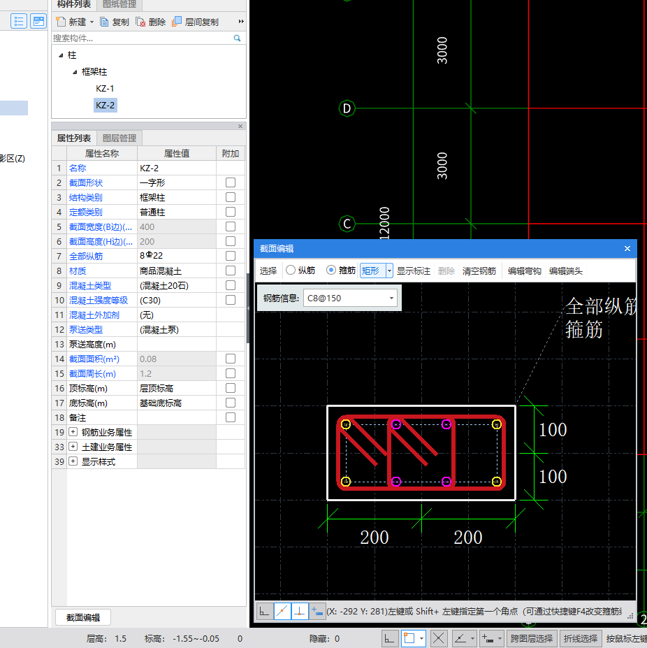Screen dimensions: 647x648
Task: Click the 层间复制 (copy between floors) button
Action: click(195, 22)
